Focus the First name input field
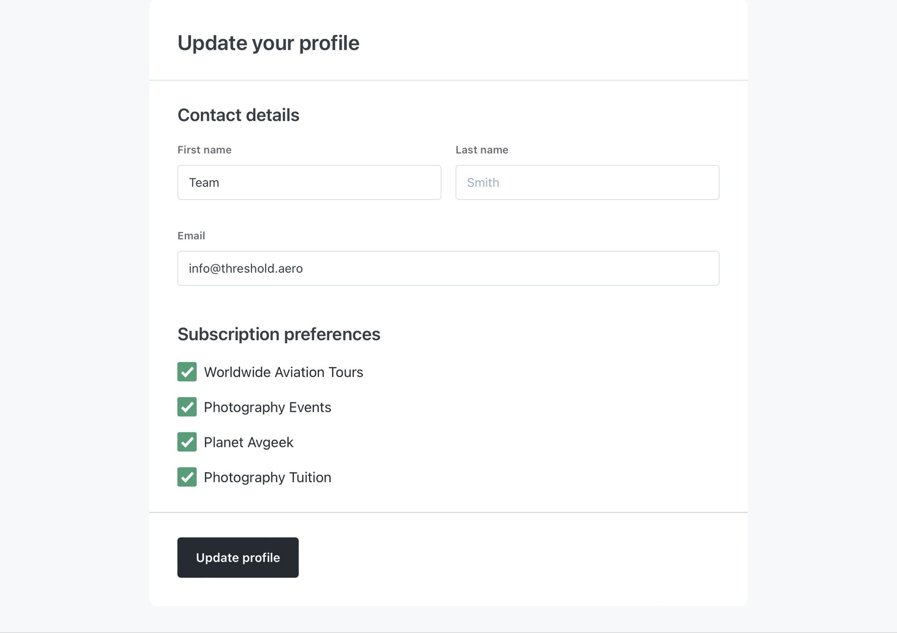Image resolution: width=897 pixels, height=633 pixels. tap(309, 182)
